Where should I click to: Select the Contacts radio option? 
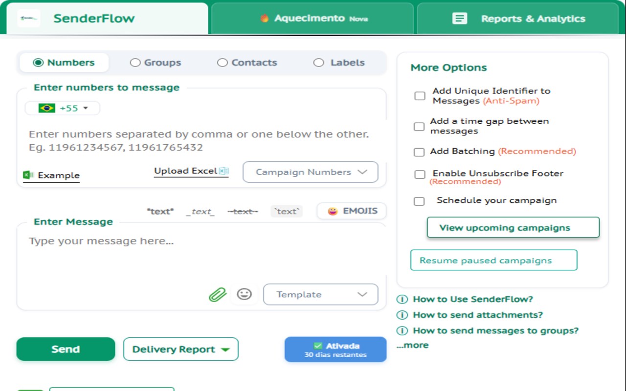click(223, 63)
